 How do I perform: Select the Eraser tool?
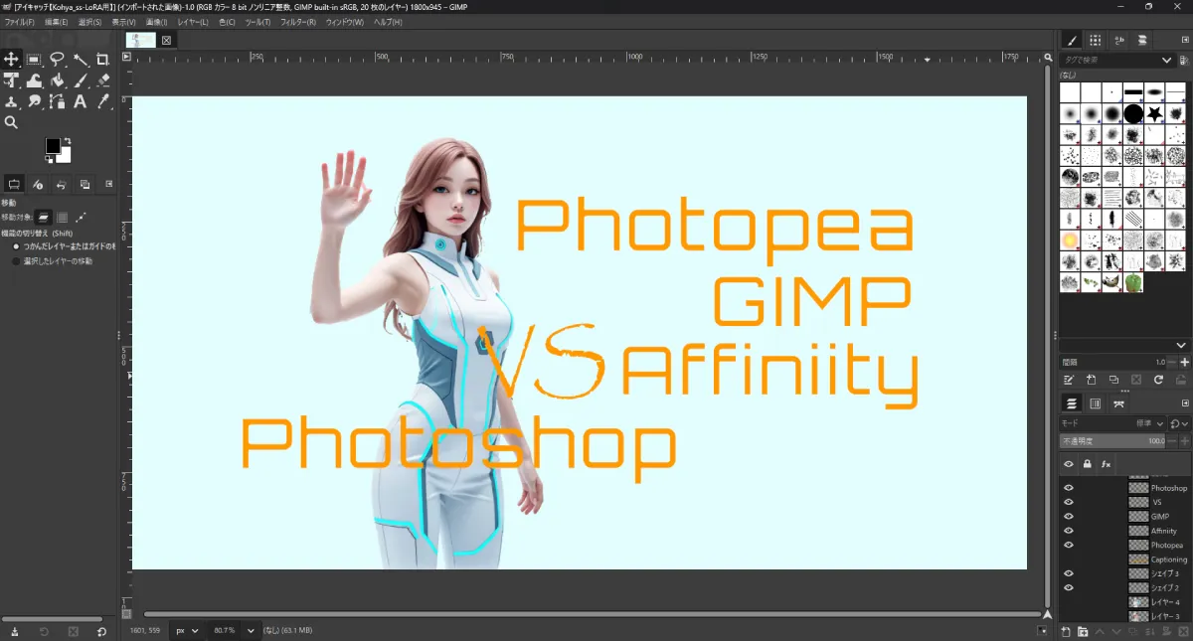[103, 80]
